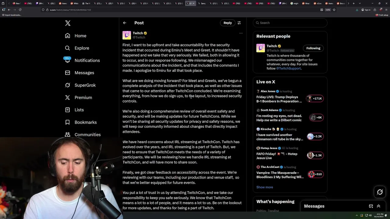Image resolution: width=390 pixels, height=219 pixels.
Task: Close the active X tab
Action: (193, 3)
